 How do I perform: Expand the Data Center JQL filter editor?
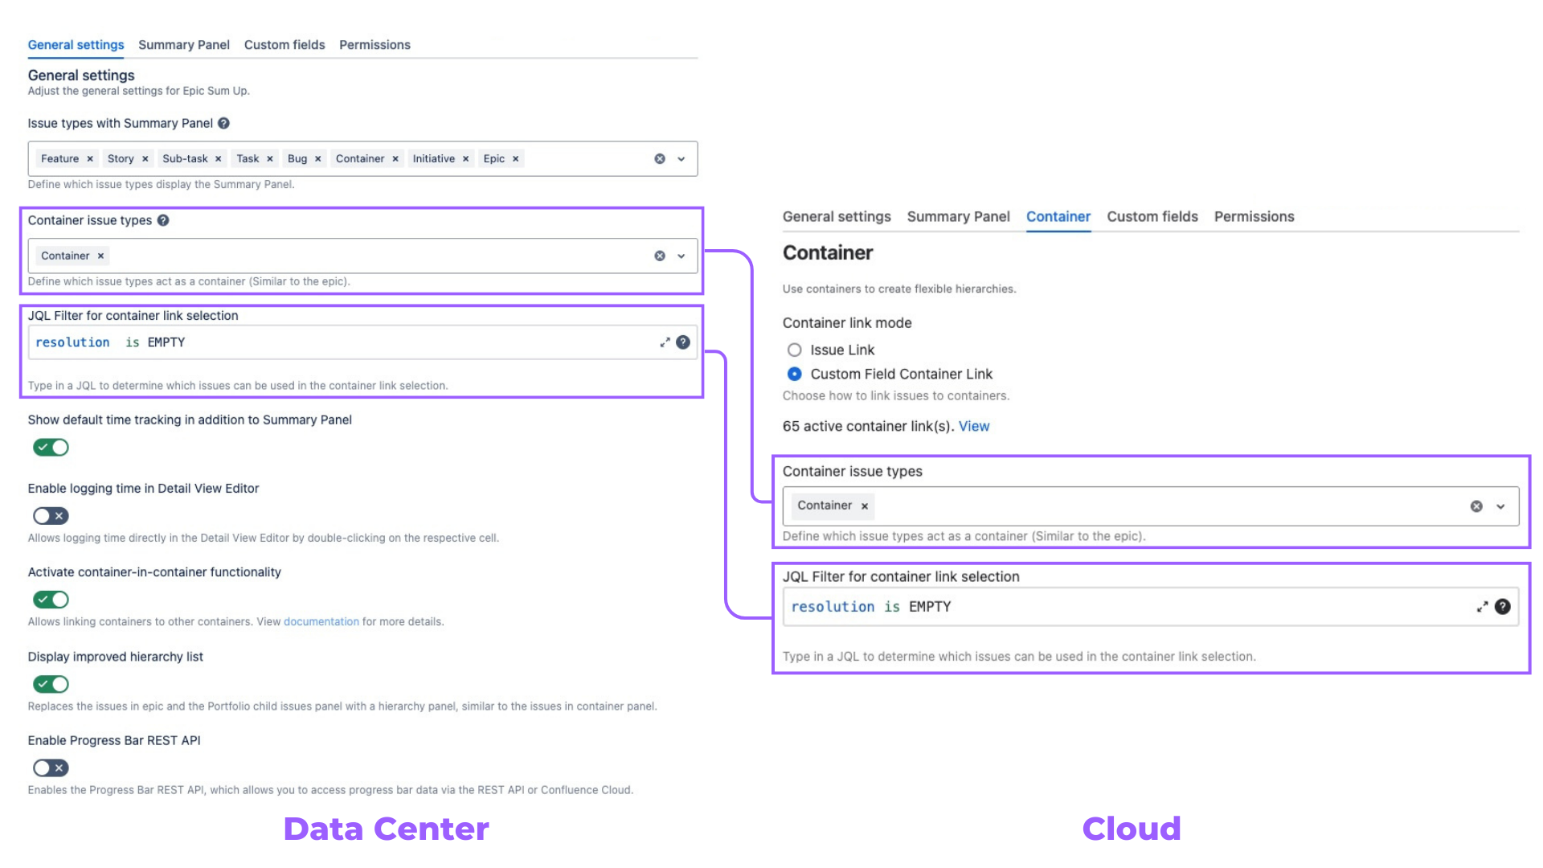tap(665, 342)
